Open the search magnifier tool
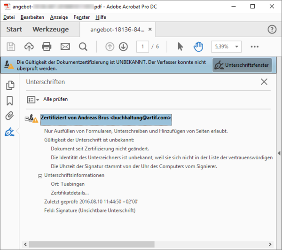Viewport: 282px width, 250px height. pyautogui.click(x=83, y=47)
